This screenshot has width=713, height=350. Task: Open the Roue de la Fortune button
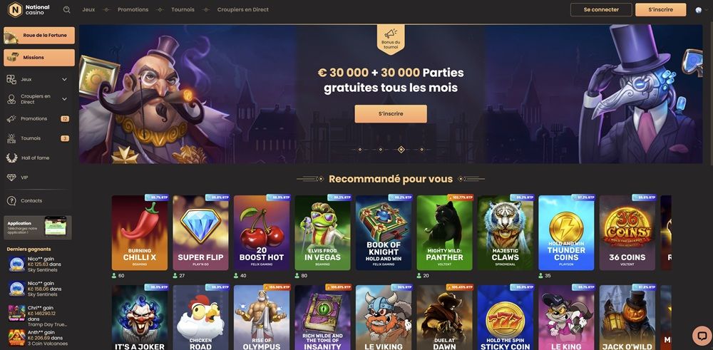[x=39, y=36]
